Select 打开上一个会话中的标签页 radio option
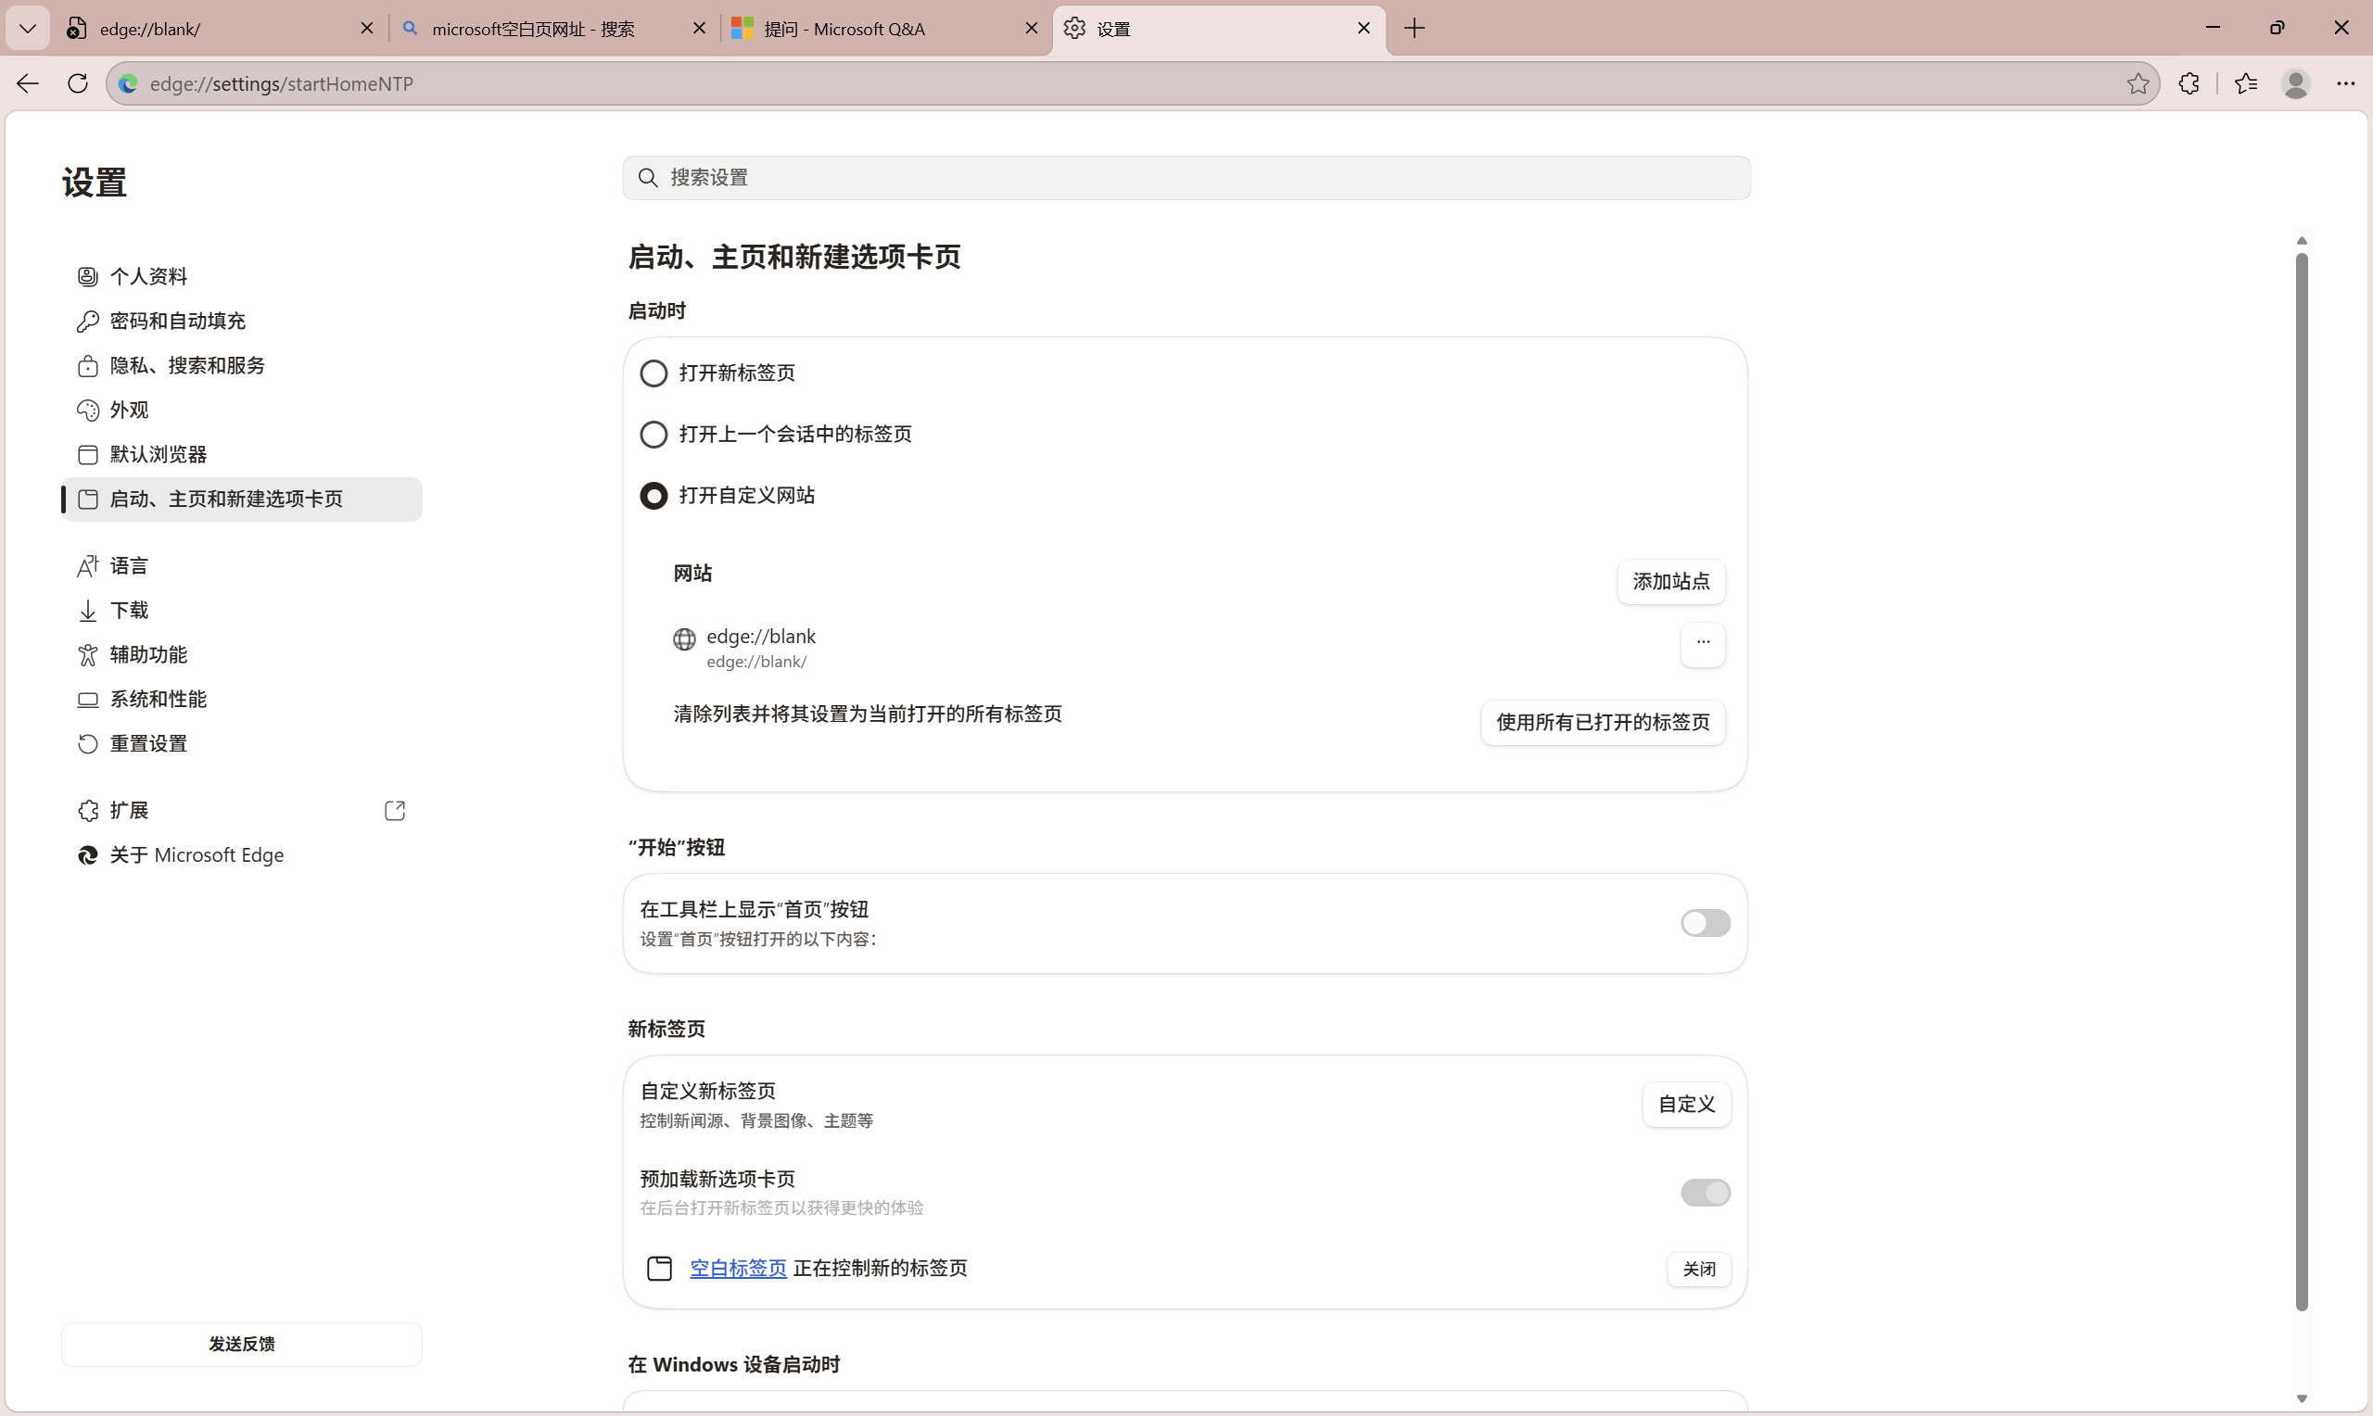This screenshot has height=1416, width=2373. [654, 436]
